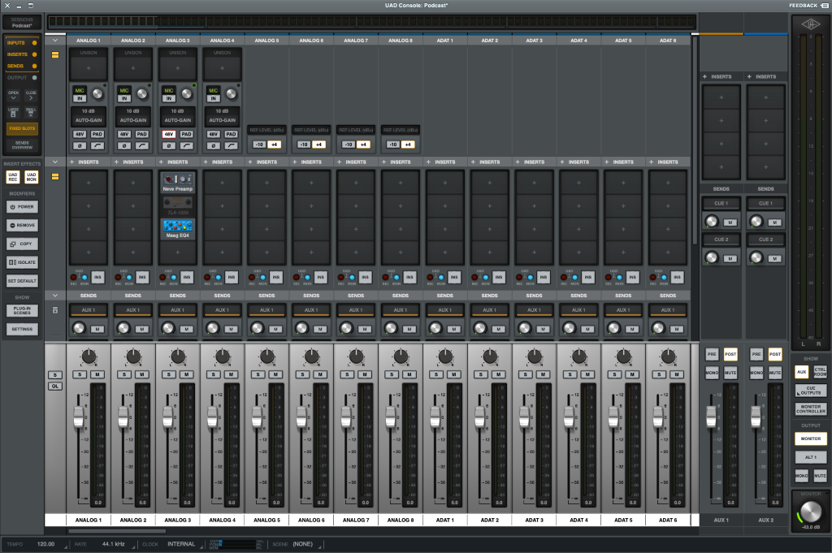This screenshot has width=832, height=553.
Task: Click the Isolate modifier button
Action: (22, 262)
